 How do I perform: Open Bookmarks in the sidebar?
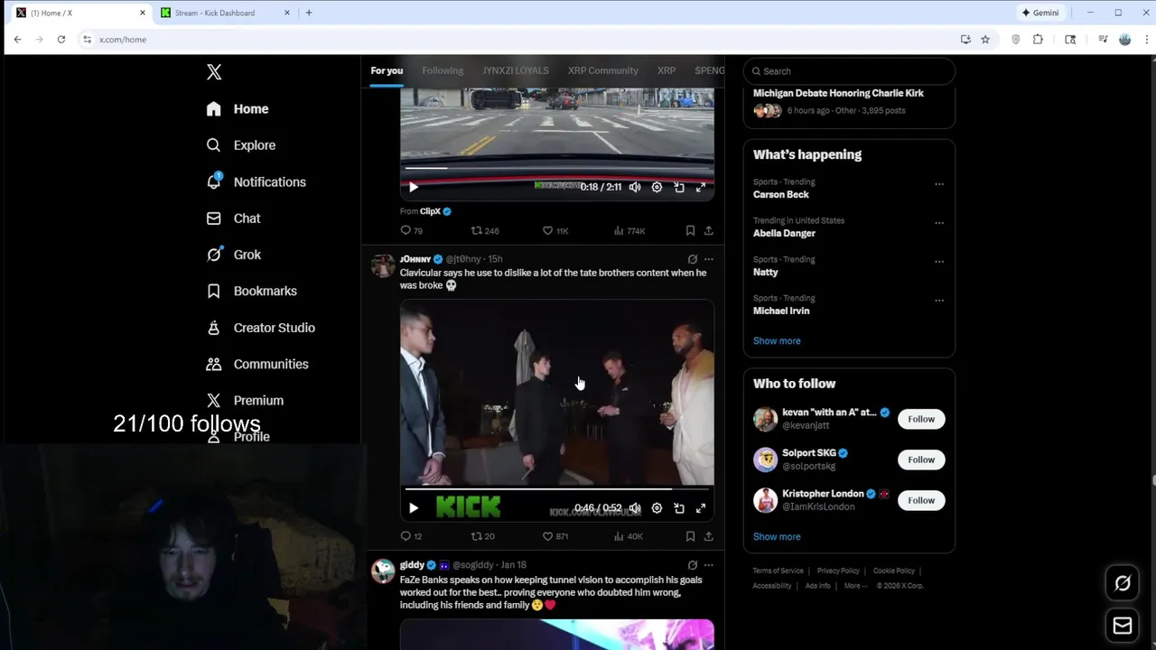(251, 292)
